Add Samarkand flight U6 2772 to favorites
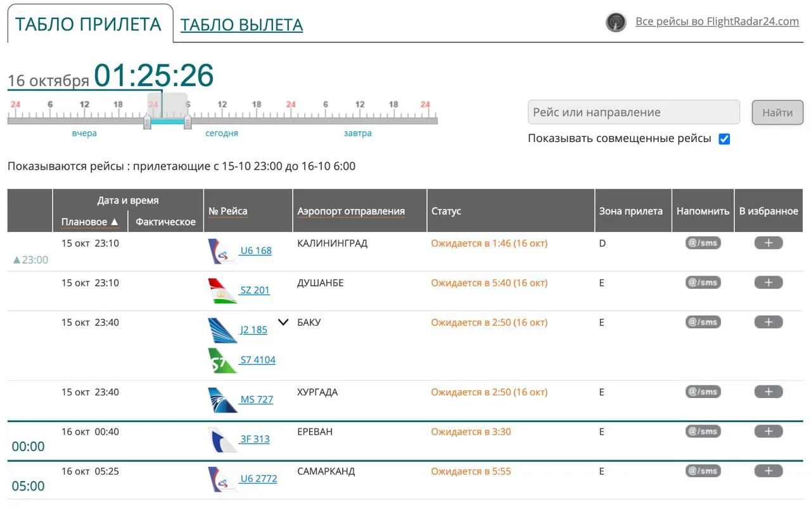 769,471
